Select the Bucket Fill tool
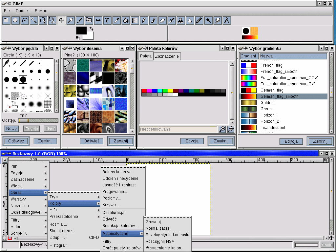This screenshot has height=252, width=336. (126, 21)
